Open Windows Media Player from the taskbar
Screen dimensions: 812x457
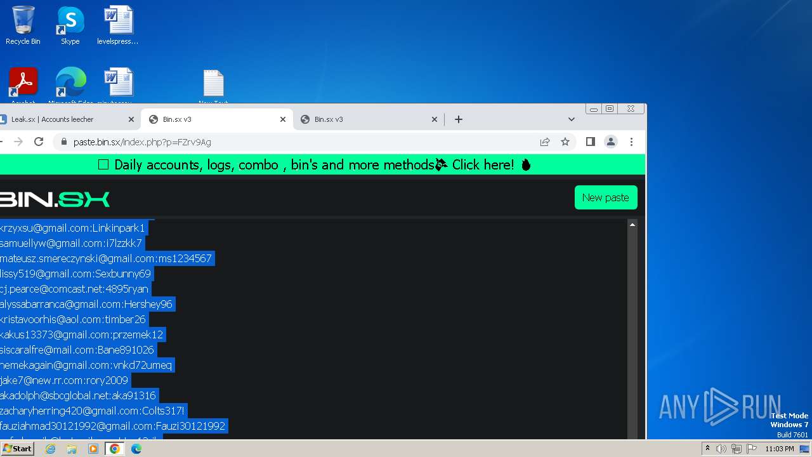tap(93, 449)
